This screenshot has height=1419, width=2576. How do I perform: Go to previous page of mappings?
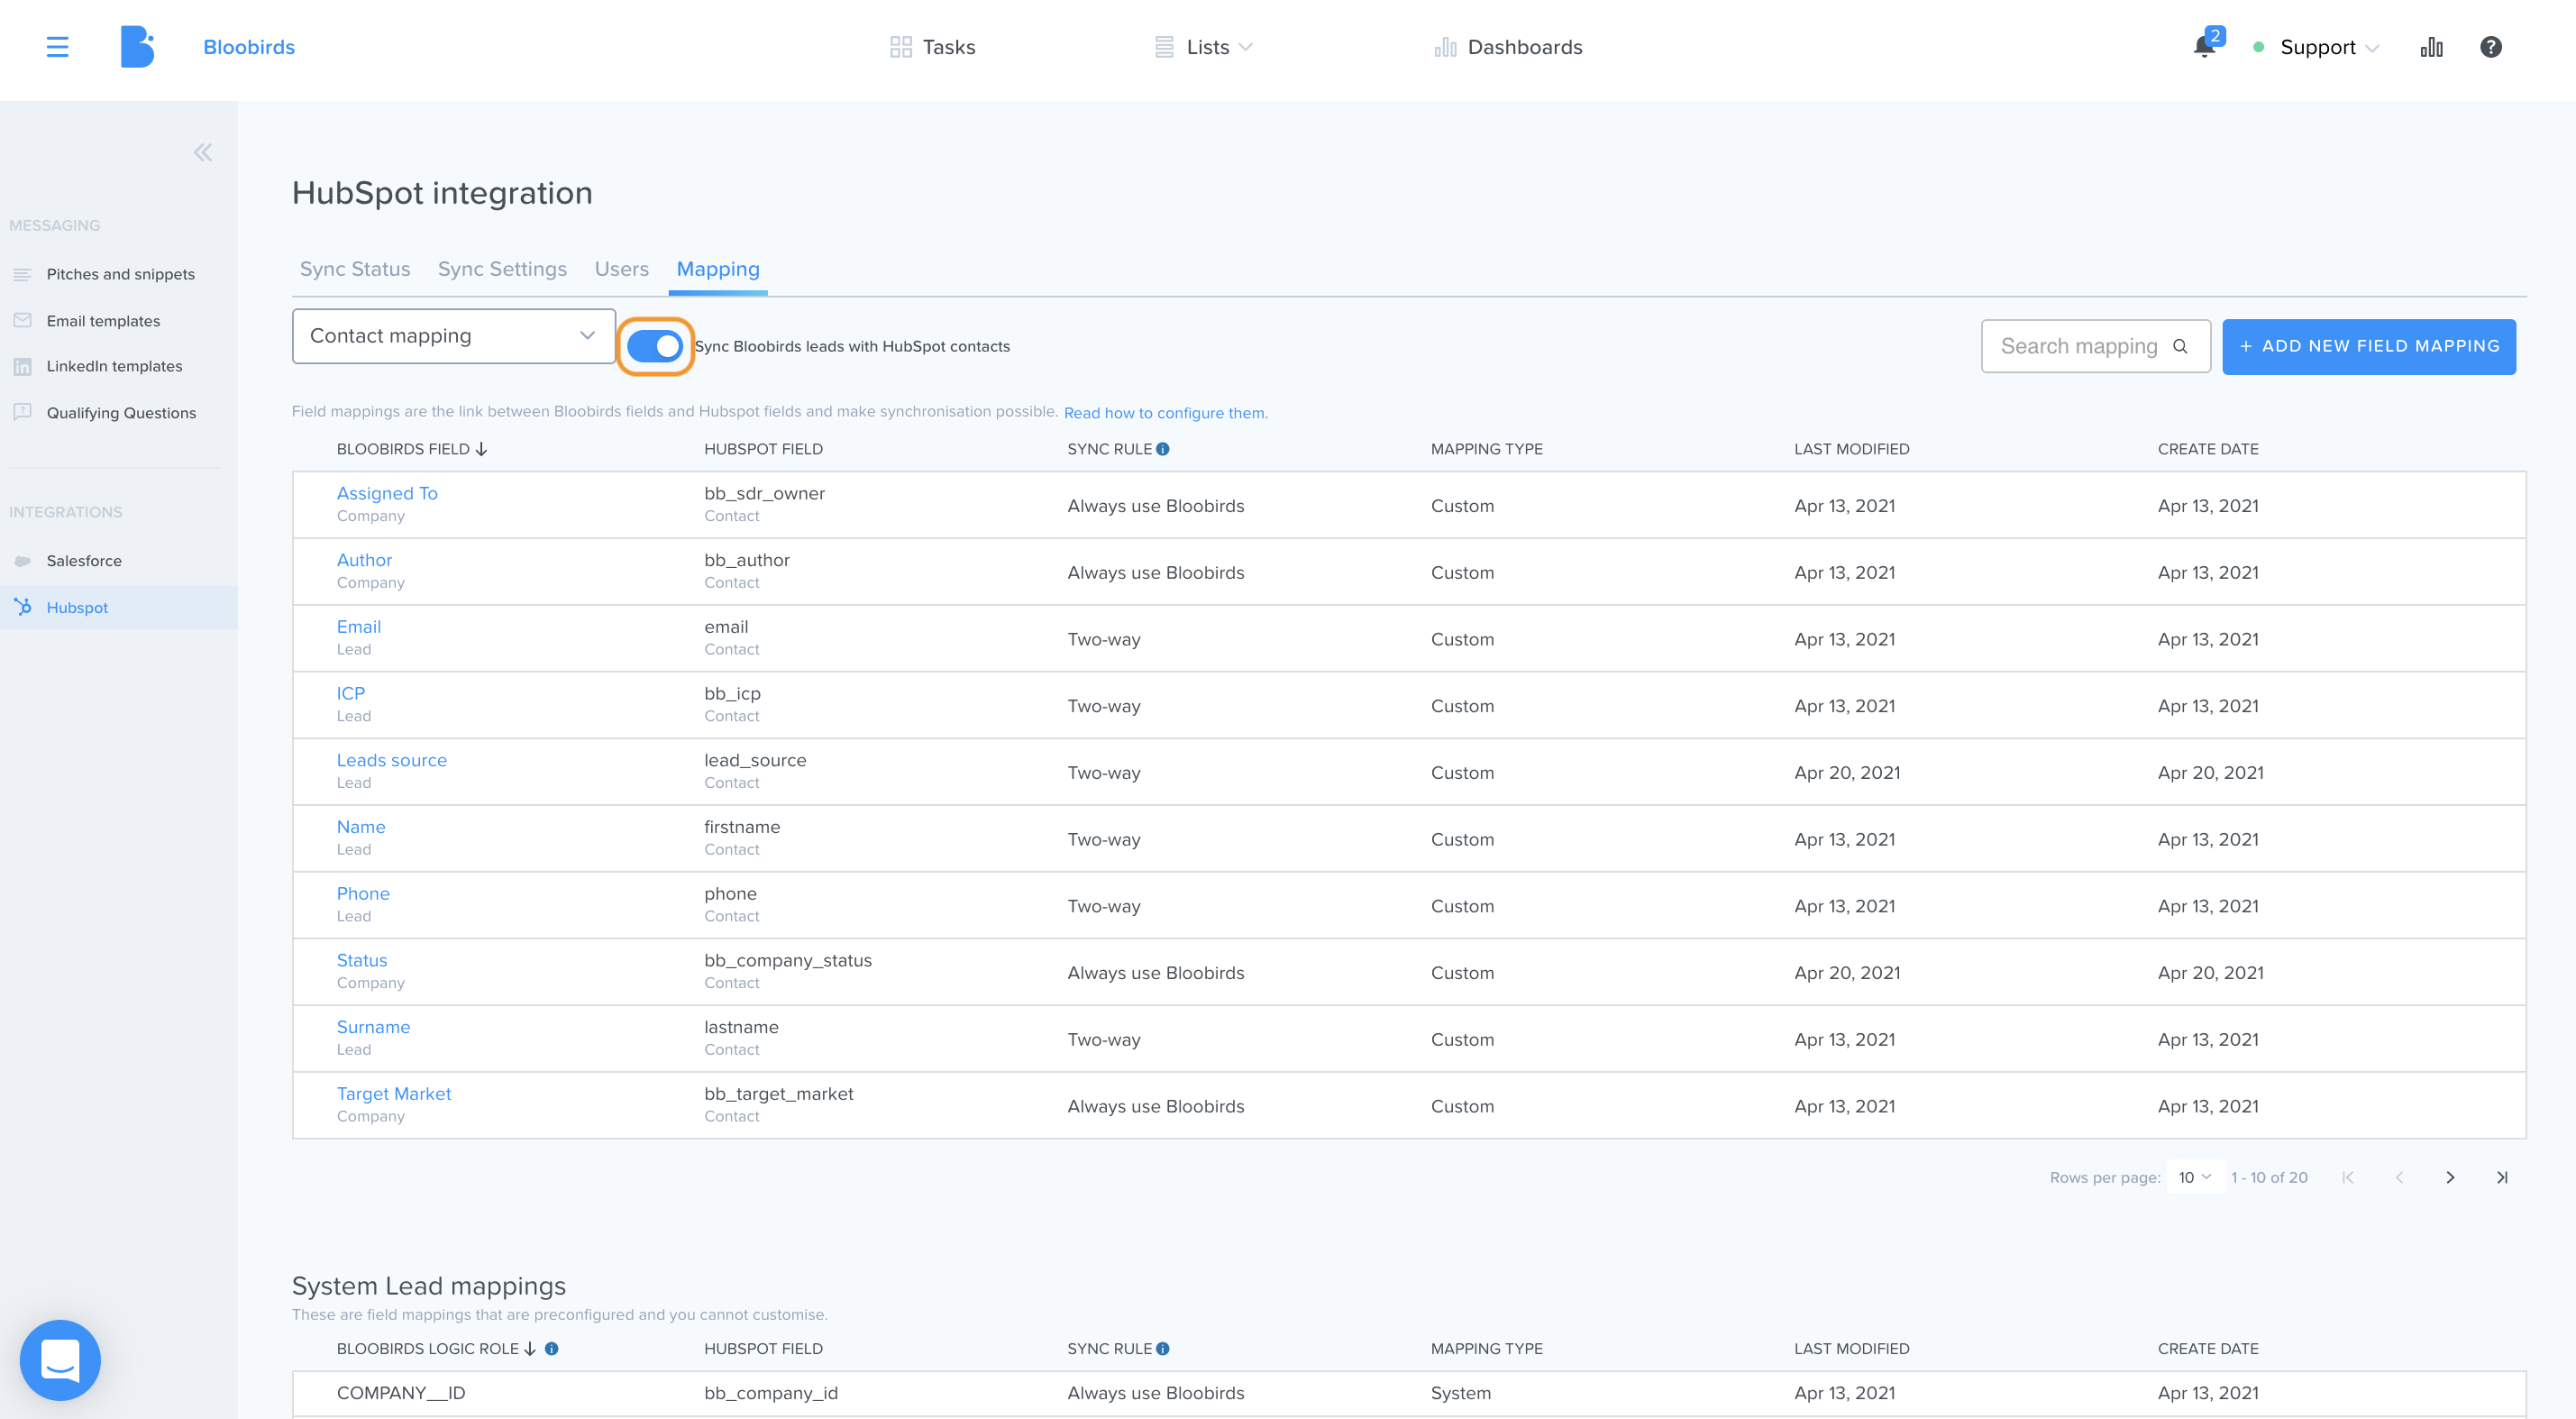2399,1177
